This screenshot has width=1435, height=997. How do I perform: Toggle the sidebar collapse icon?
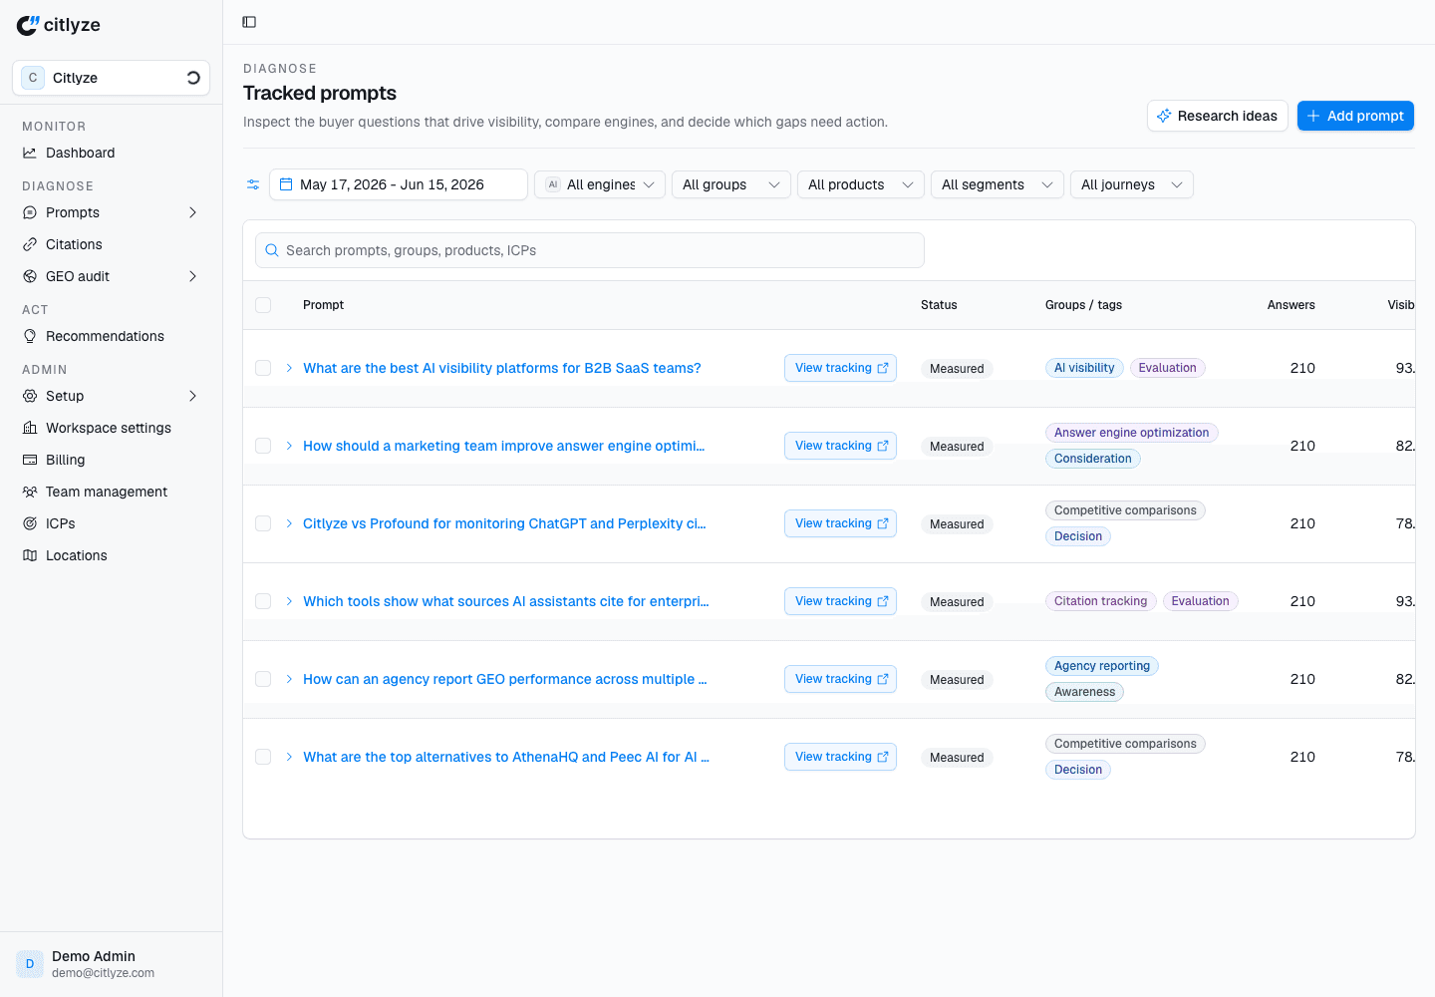click(x=249, y=22)
